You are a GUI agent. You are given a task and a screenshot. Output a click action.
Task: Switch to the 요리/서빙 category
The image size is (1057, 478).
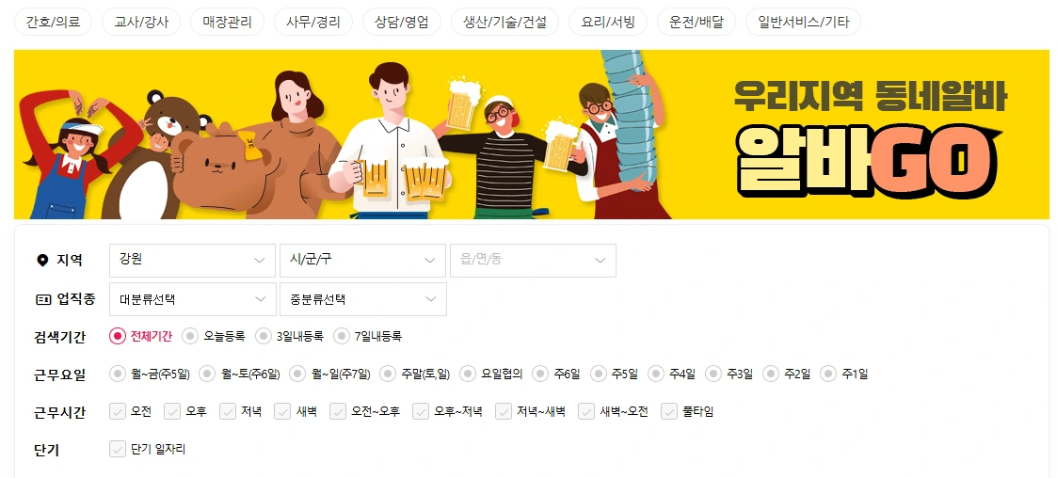[608, 22]
